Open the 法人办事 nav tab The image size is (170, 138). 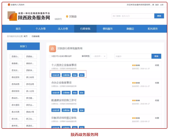[63, 29]
